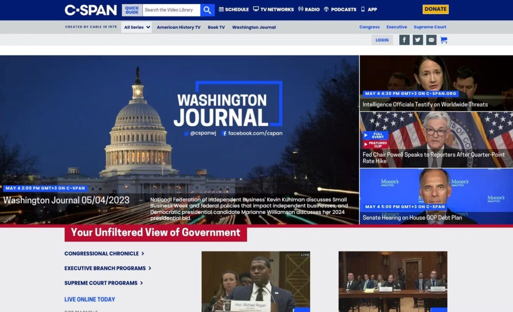This screenshot has height=312, width=513.
Task: Expand the All Series dropdown
Action: pyautogui.click(x=137, y=28)
